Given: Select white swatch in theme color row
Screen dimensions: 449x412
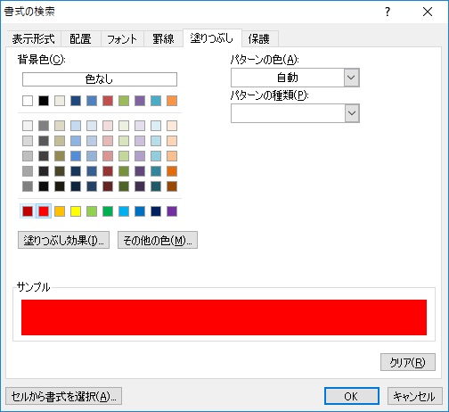Looking at the screenshot, I should tap(28, 101).
